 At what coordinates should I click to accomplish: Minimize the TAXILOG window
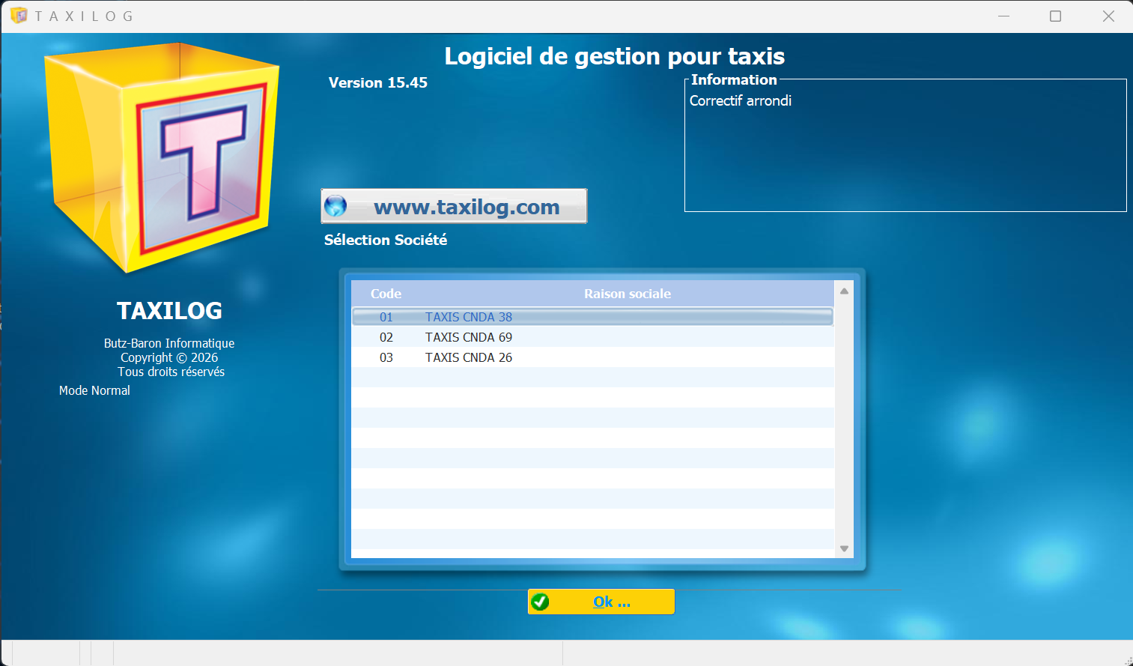1004,16
